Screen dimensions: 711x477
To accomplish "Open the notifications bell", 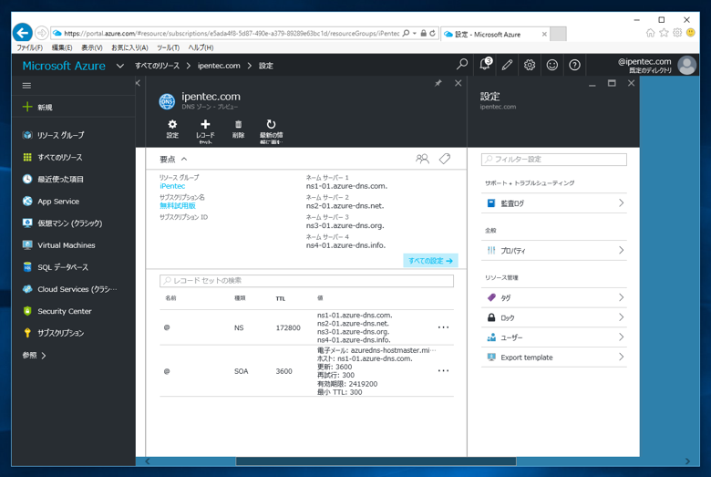I will point(485,65).
